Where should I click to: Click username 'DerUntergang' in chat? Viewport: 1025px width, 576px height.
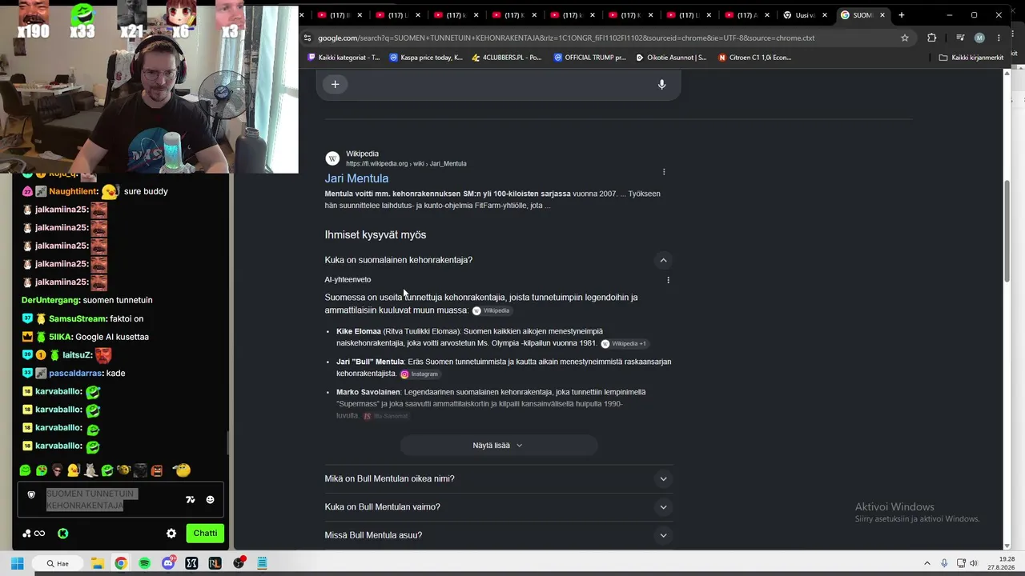coord(50,301)
